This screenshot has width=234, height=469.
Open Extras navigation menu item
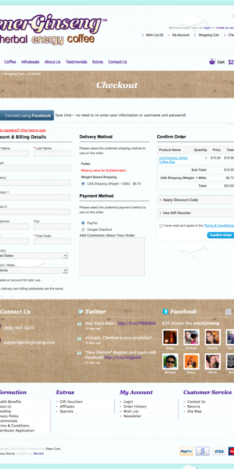pyautogui.click(x=97, y=62)
